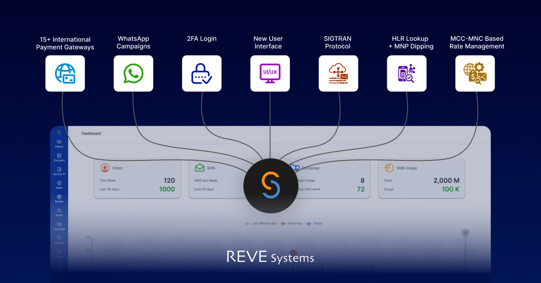Select Rates in the left sidebar

[59, 185]
